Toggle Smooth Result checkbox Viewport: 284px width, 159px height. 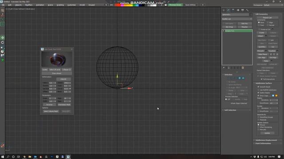(x=258, y=87)
